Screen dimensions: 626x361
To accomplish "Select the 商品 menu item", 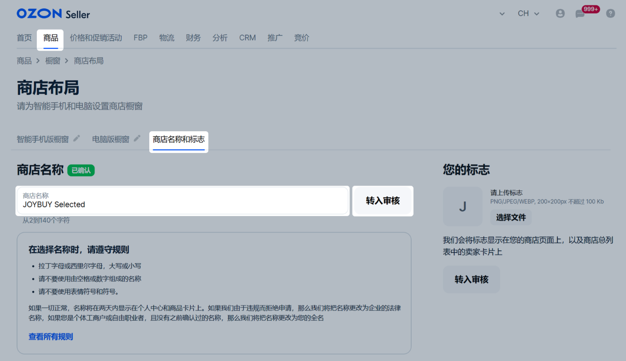I will (x=51, y=38).
